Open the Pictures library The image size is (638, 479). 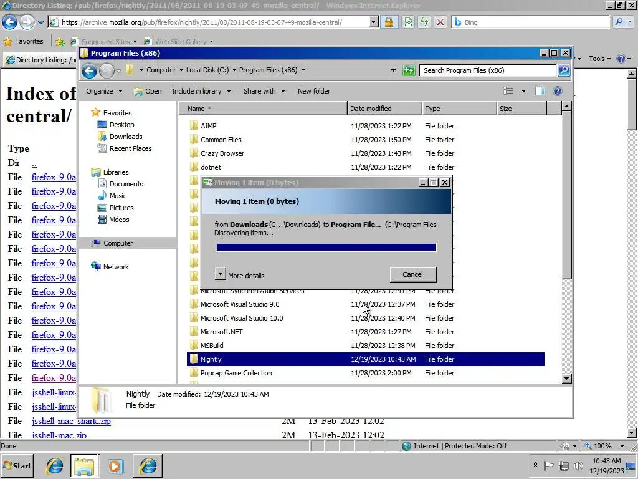pos(121,207)
